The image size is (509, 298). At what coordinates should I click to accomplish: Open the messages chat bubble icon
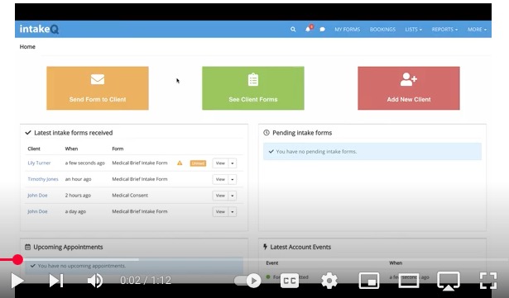(x=322, y=29)
